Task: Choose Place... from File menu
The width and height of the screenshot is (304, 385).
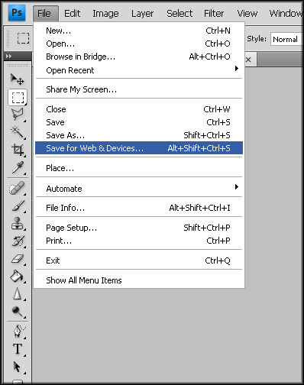Action: pos(139,168)
